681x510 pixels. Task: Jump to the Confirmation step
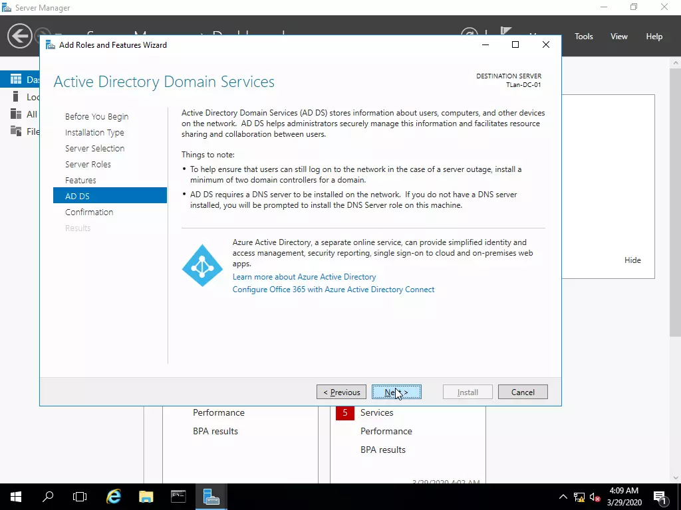(89, 212)
